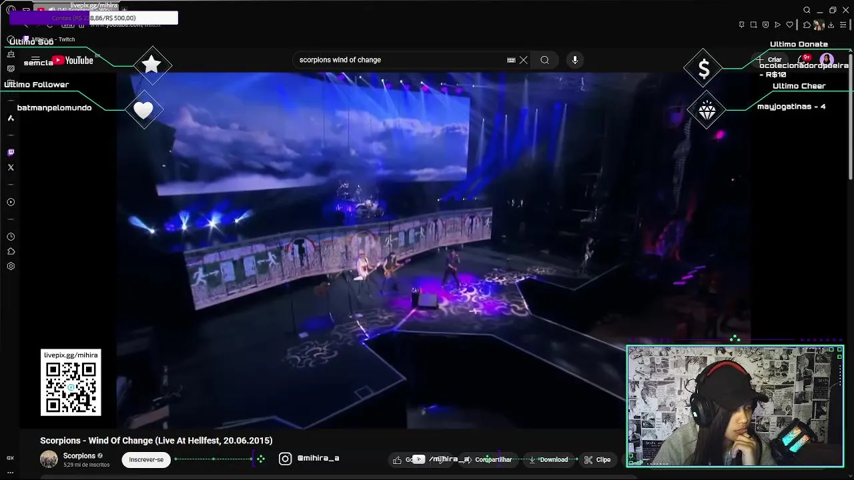Click the play-arrow icon in browser toolbar
This screenshot has height=480, width=854.
(777, 25)
